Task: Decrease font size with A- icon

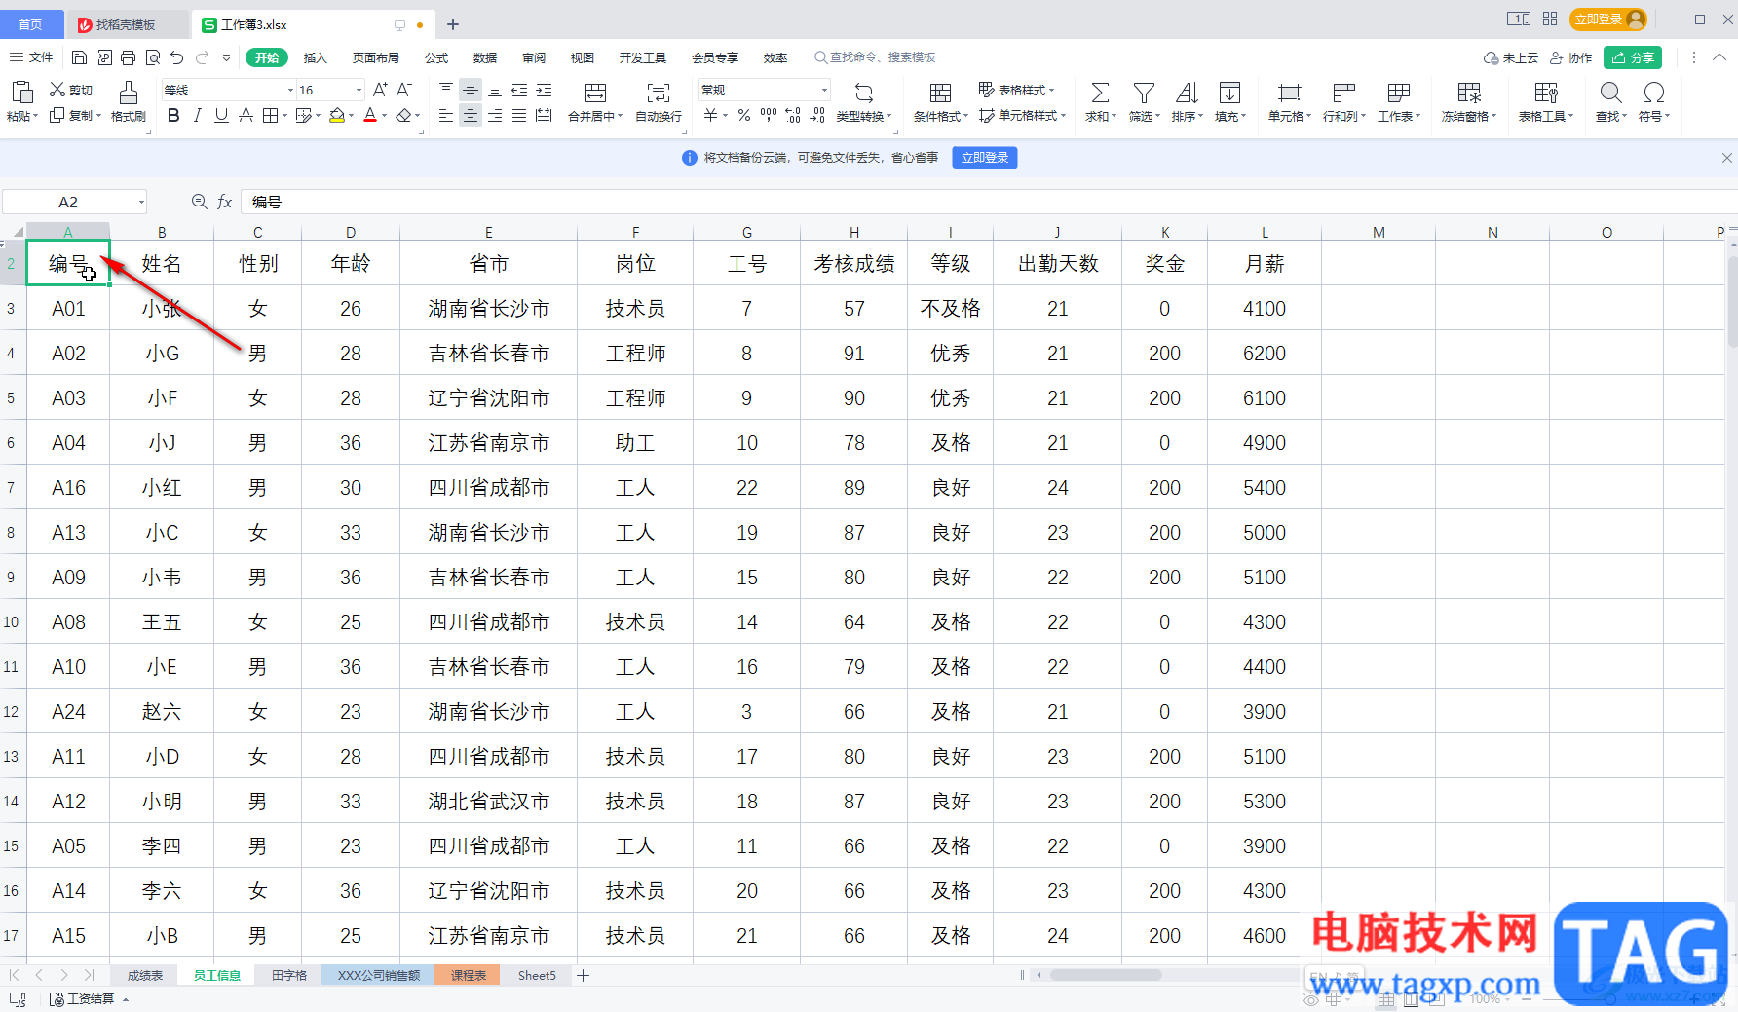Action: click(404, 90)
